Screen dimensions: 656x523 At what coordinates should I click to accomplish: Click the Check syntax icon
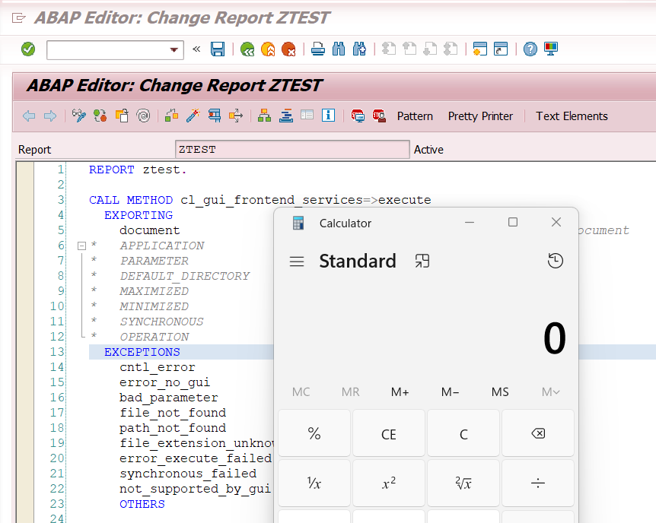click(x=171, y=116)
